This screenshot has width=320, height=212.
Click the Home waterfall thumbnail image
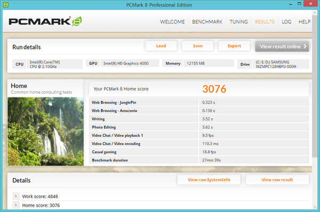pyautogui.click(x=45, y=131)
